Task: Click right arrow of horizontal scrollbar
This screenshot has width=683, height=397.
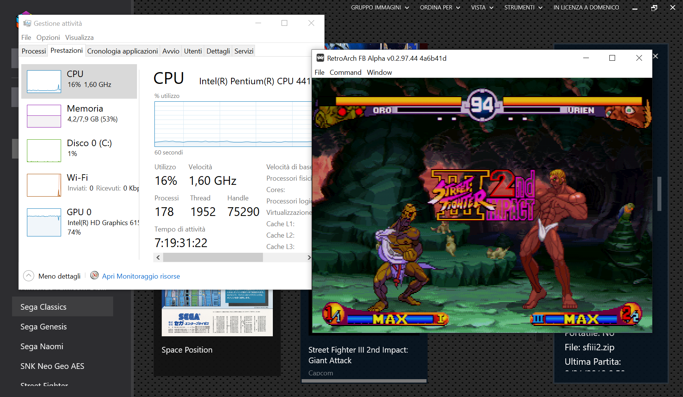Action: (309, 258)
